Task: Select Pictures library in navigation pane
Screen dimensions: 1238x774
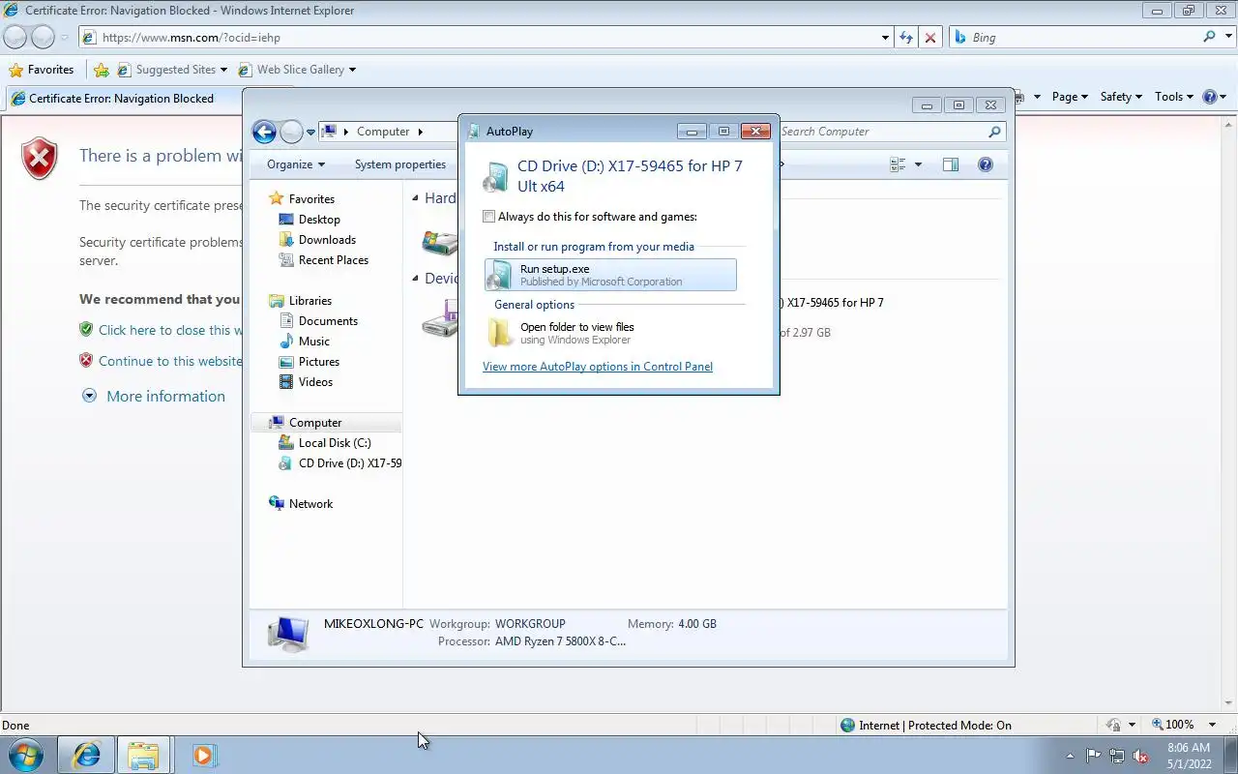Action: [319, 362]
